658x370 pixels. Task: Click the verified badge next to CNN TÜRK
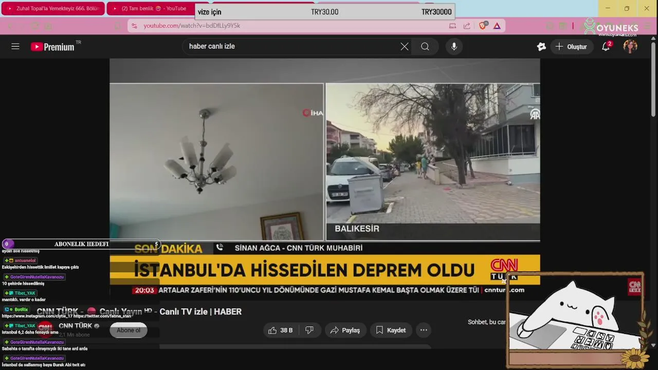(x=97, y=326)
